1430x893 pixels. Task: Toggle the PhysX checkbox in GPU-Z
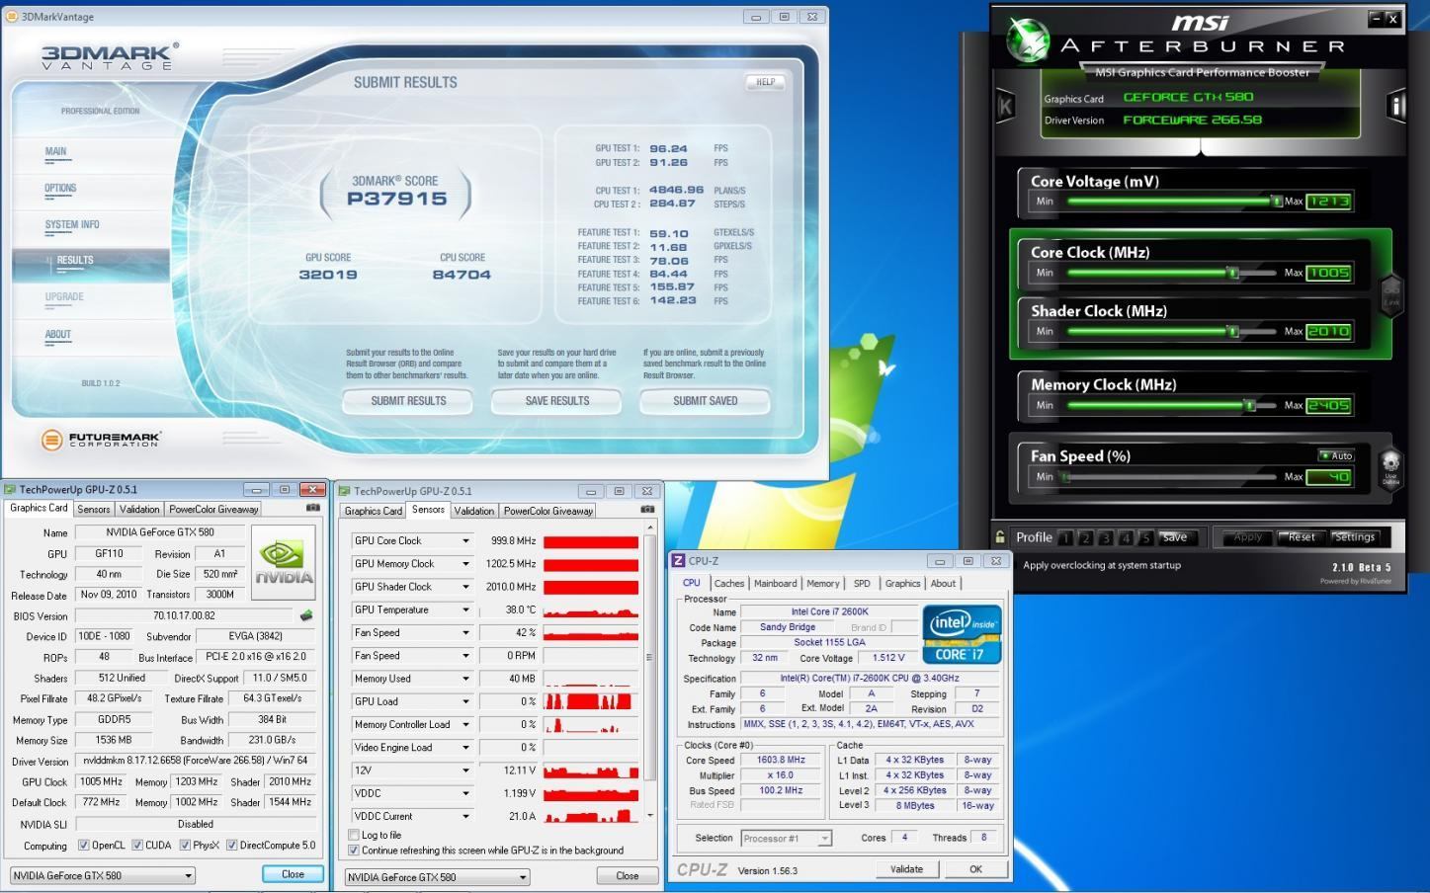[x=184, y=846]
